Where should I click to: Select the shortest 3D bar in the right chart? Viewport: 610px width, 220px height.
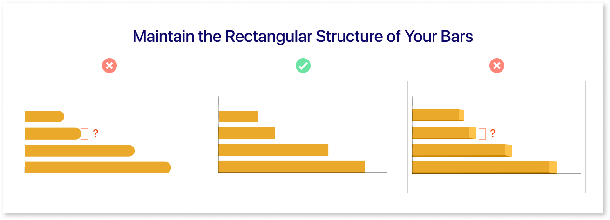(436, 115)
